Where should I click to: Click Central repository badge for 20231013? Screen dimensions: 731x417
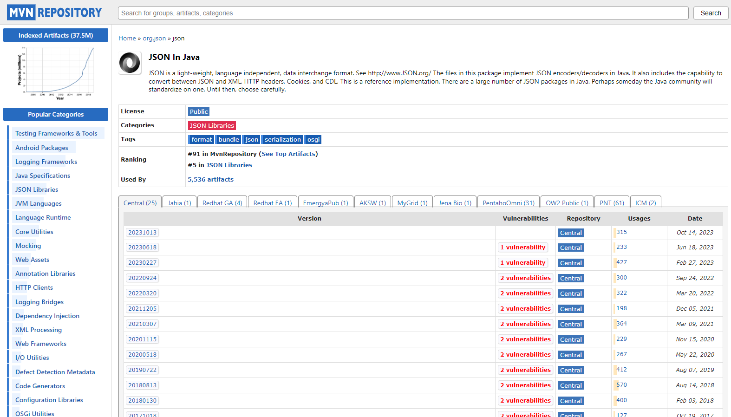(571, 233)
